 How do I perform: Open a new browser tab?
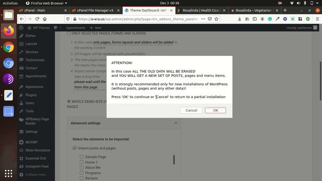[x=285, y=10]
